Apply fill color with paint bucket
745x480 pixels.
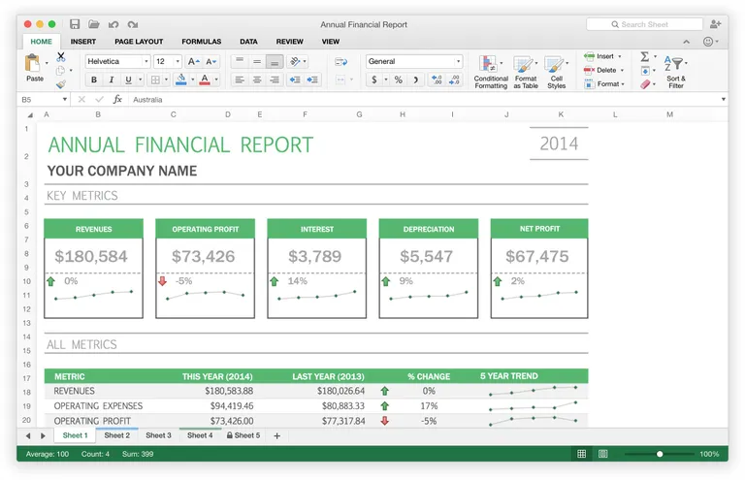(x=181, y=80)
